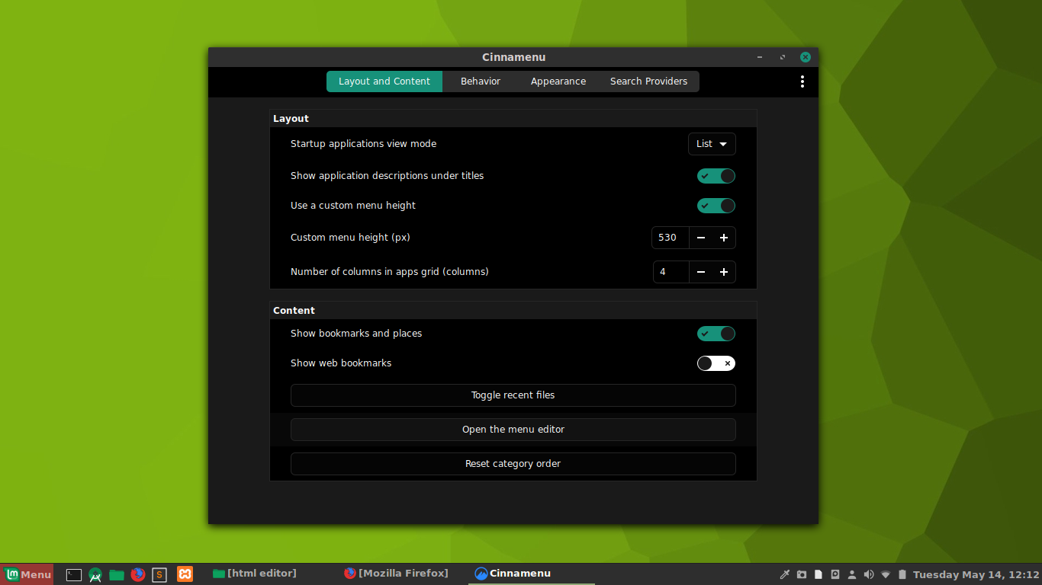Toggle Show bookmarks and places off
1042x585 pixels.
point(716,334)
